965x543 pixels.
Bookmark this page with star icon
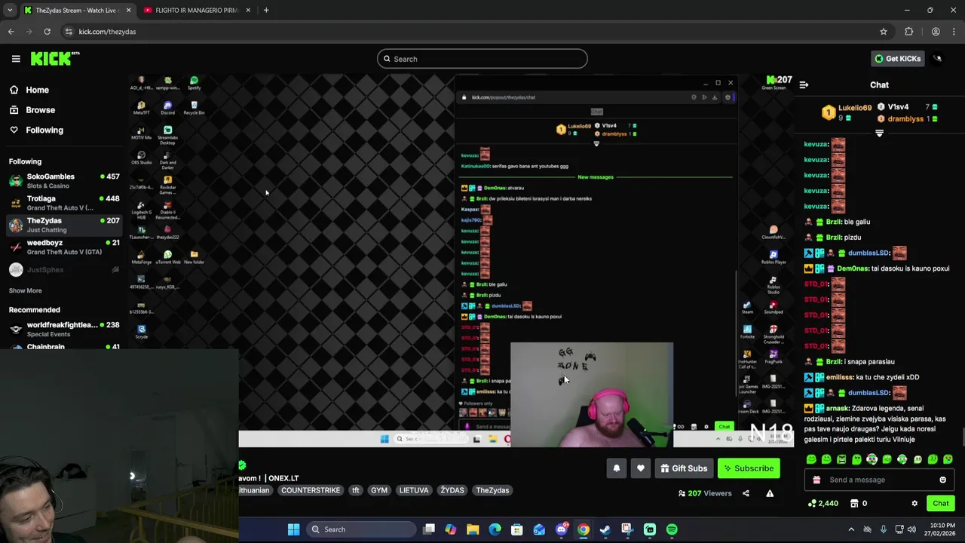pyautogui.click(x=884, y=32)
